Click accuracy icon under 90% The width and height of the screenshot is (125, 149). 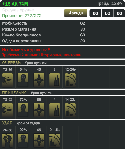tap(23, 140)
